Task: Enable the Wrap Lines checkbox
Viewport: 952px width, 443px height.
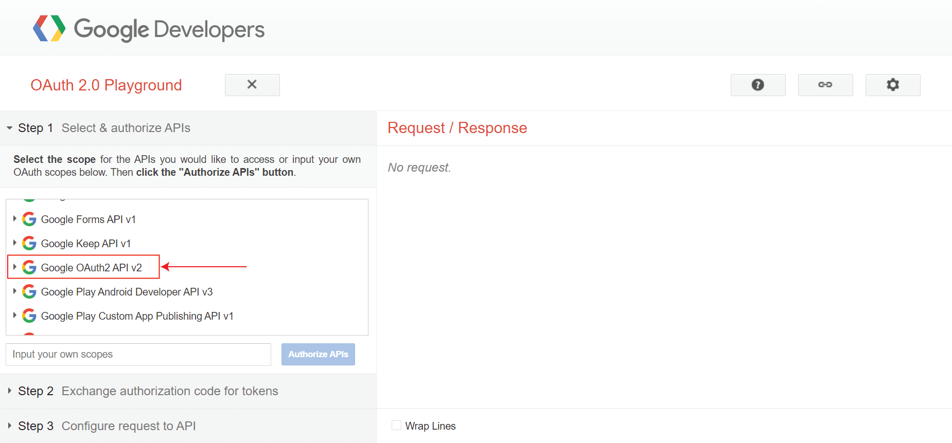Action: (396, 426)
